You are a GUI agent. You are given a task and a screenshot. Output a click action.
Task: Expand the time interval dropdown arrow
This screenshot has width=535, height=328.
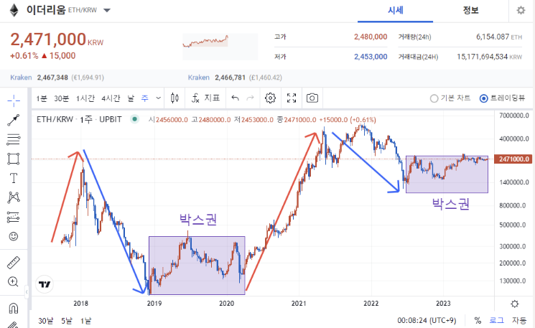tap(158, 98)
